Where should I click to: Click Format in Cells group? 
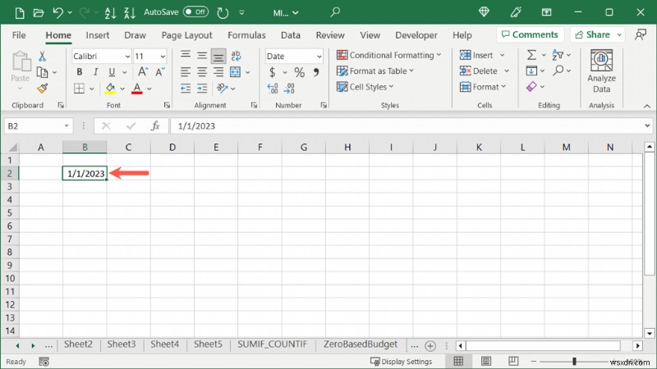pos(483,87)
